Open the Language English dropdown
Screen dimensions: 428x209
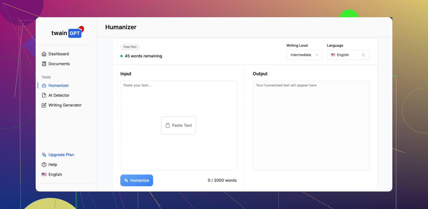[x=348, y=55]
